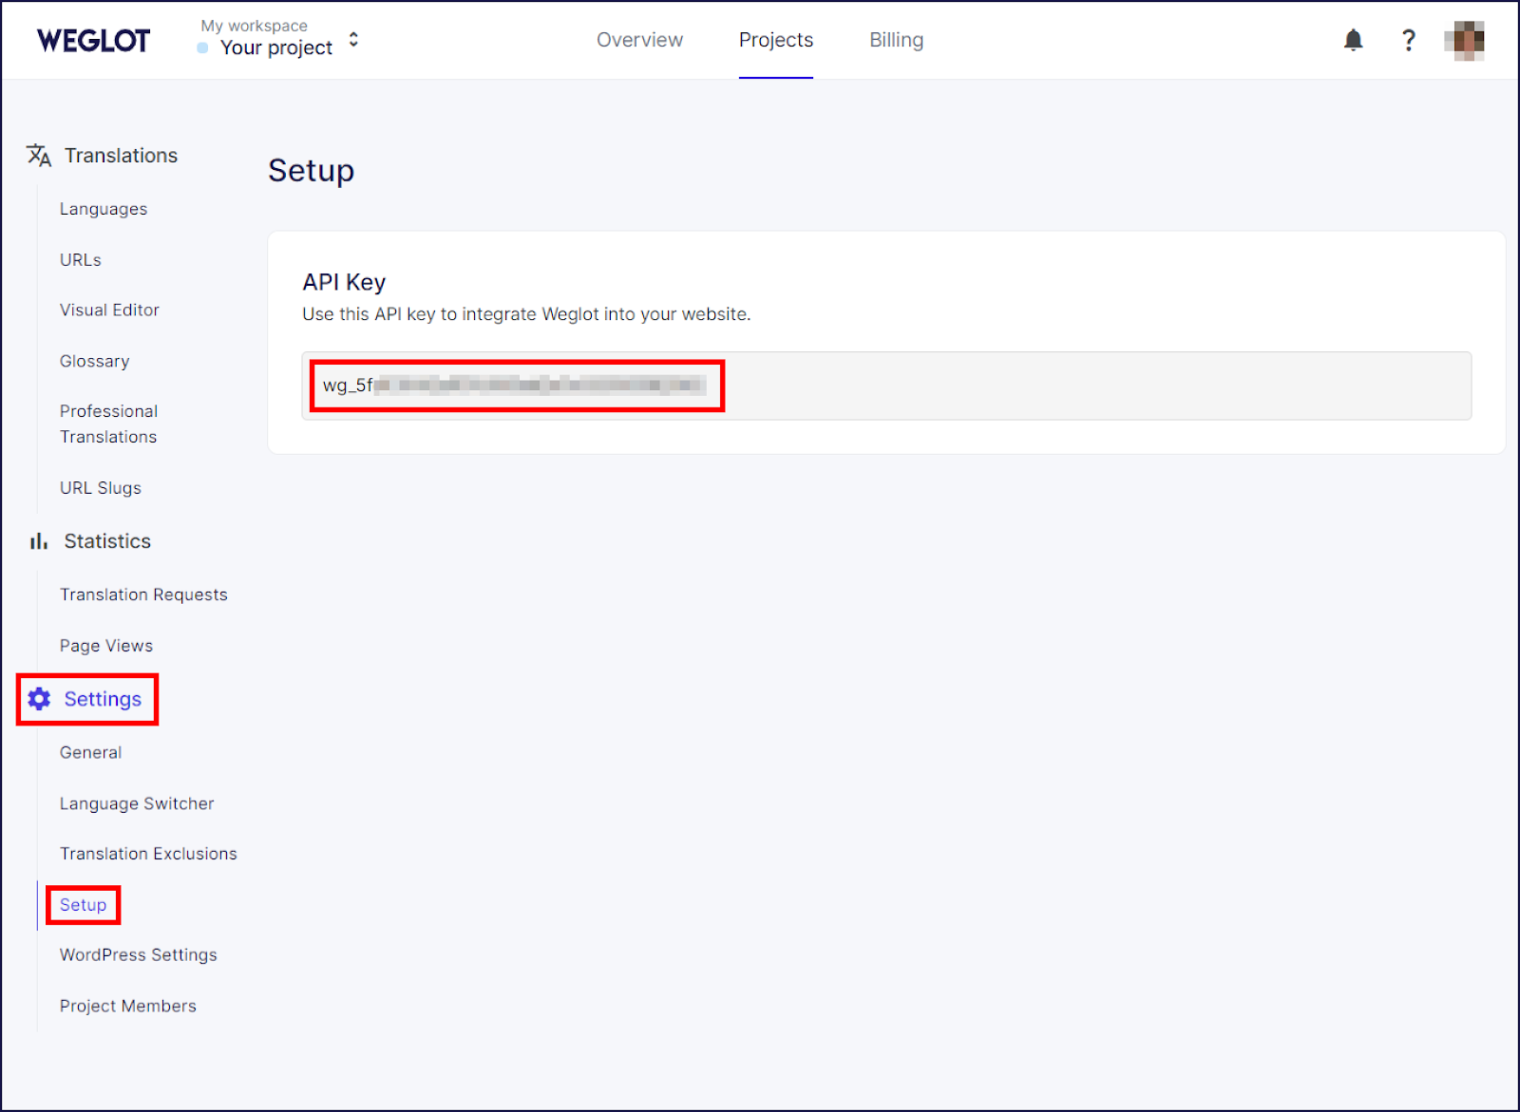This screenshot has width=1520, height=1112.
Task: Click the workspace status dot indicator
Action: pos(200,47)
